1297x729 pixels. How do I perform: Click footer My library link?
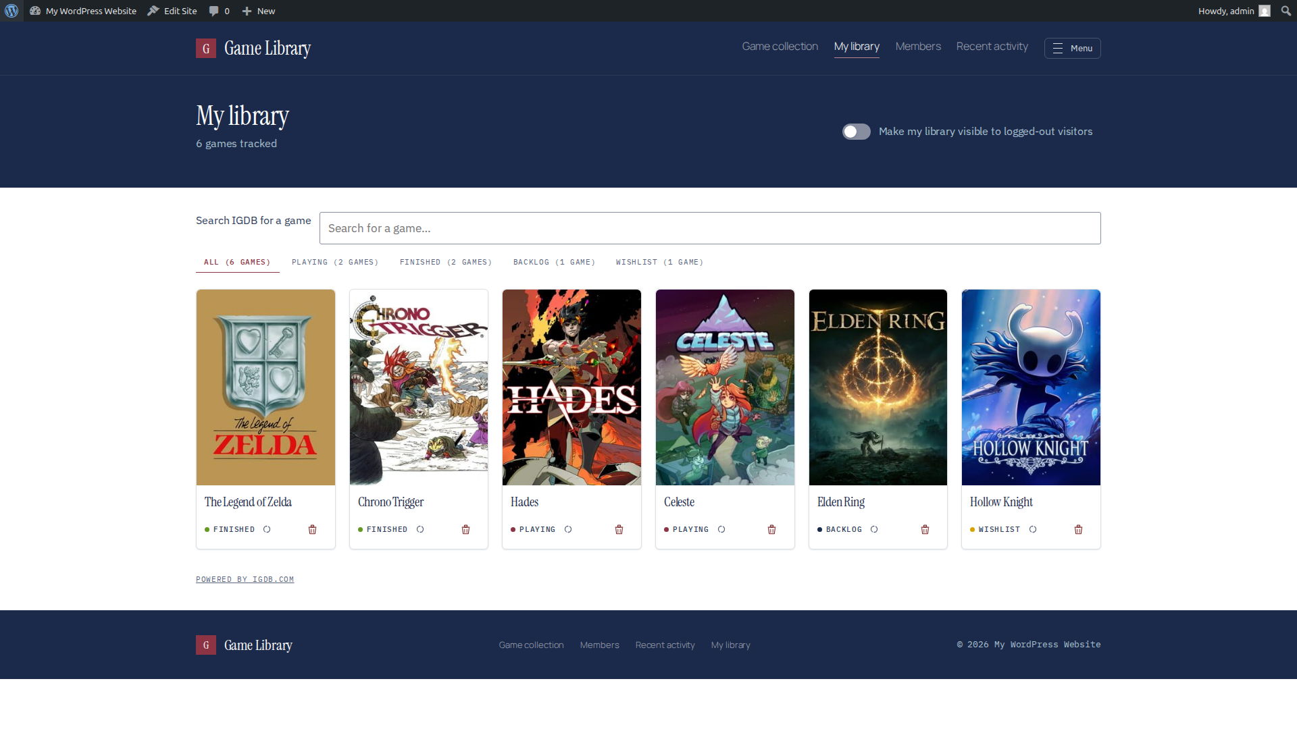(730, 645)
